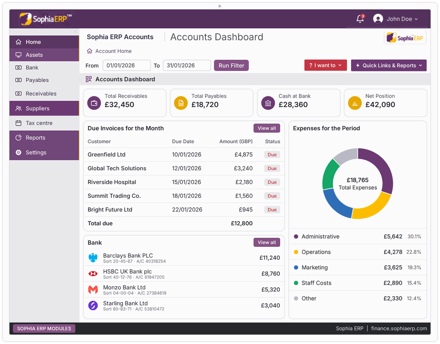Click the Barclays Bank PLC name

[128, 255]
